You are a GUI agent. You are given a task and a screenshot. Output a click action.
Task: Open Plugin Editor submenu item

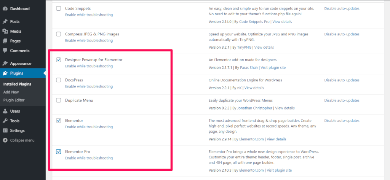[x=14, y=100]
